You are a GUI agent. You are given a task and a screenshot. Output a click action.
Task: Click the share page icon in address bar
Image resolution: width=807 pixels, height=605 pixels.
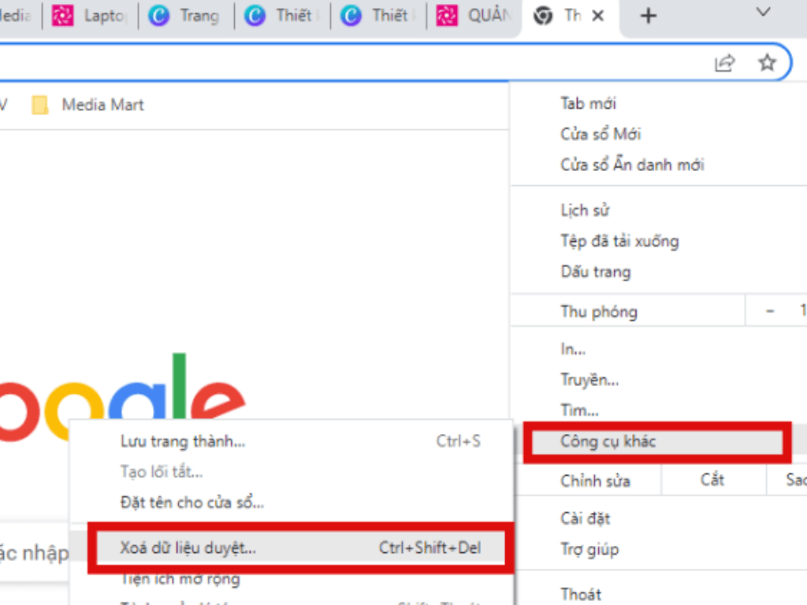click(x=724, y=63)
